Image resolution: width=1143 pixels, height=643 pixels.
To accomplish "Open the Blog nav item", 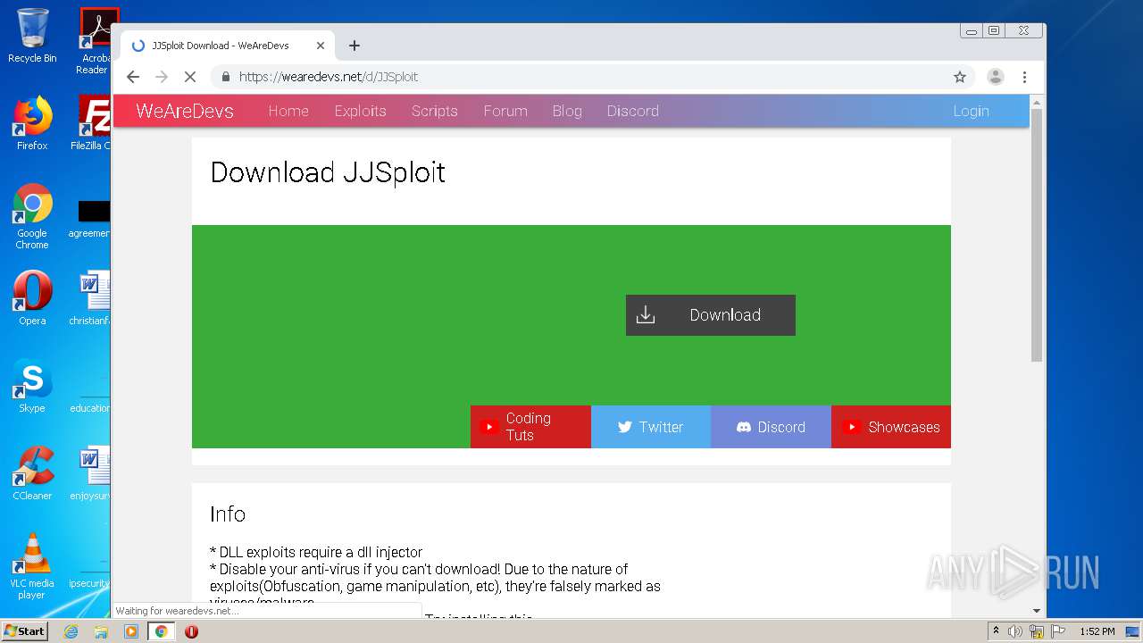I will (x=567, y=111).
